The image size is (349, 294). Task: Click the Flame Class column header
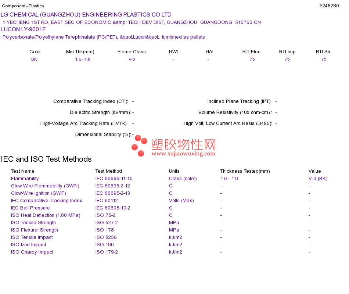pos(132,52)
